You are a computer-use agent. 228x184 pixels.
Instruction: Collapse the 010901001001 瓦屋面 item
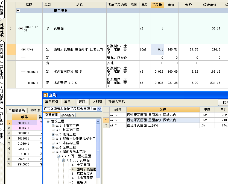click(21, 28)
